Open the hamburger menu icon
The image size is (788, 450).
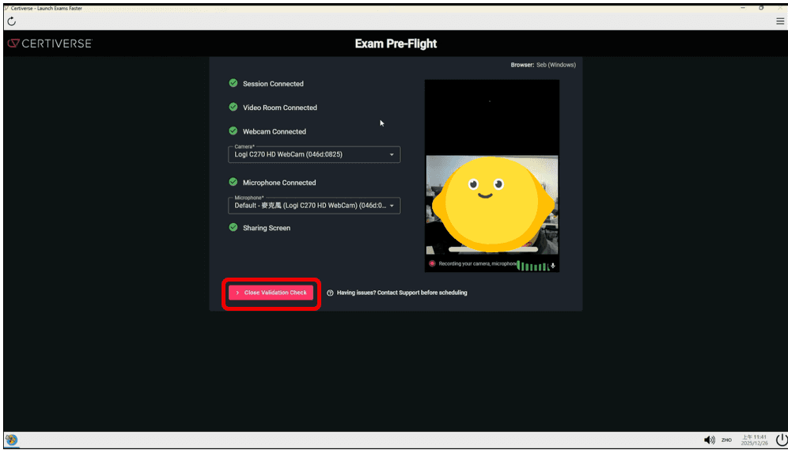780,21
